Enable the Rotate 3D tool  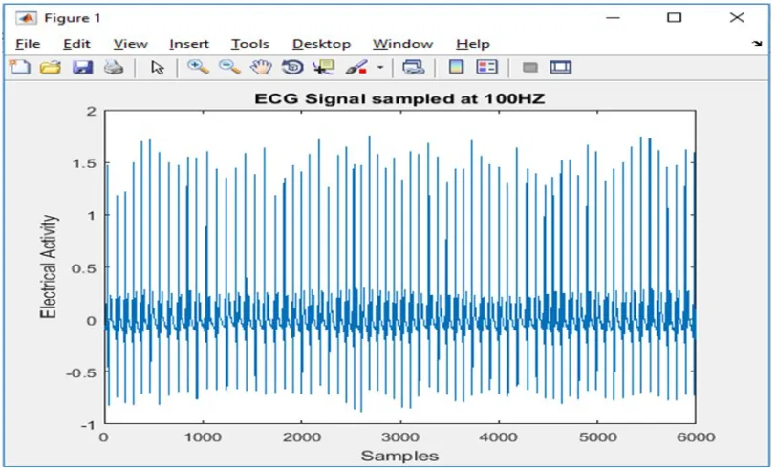[x=292, y=67]
